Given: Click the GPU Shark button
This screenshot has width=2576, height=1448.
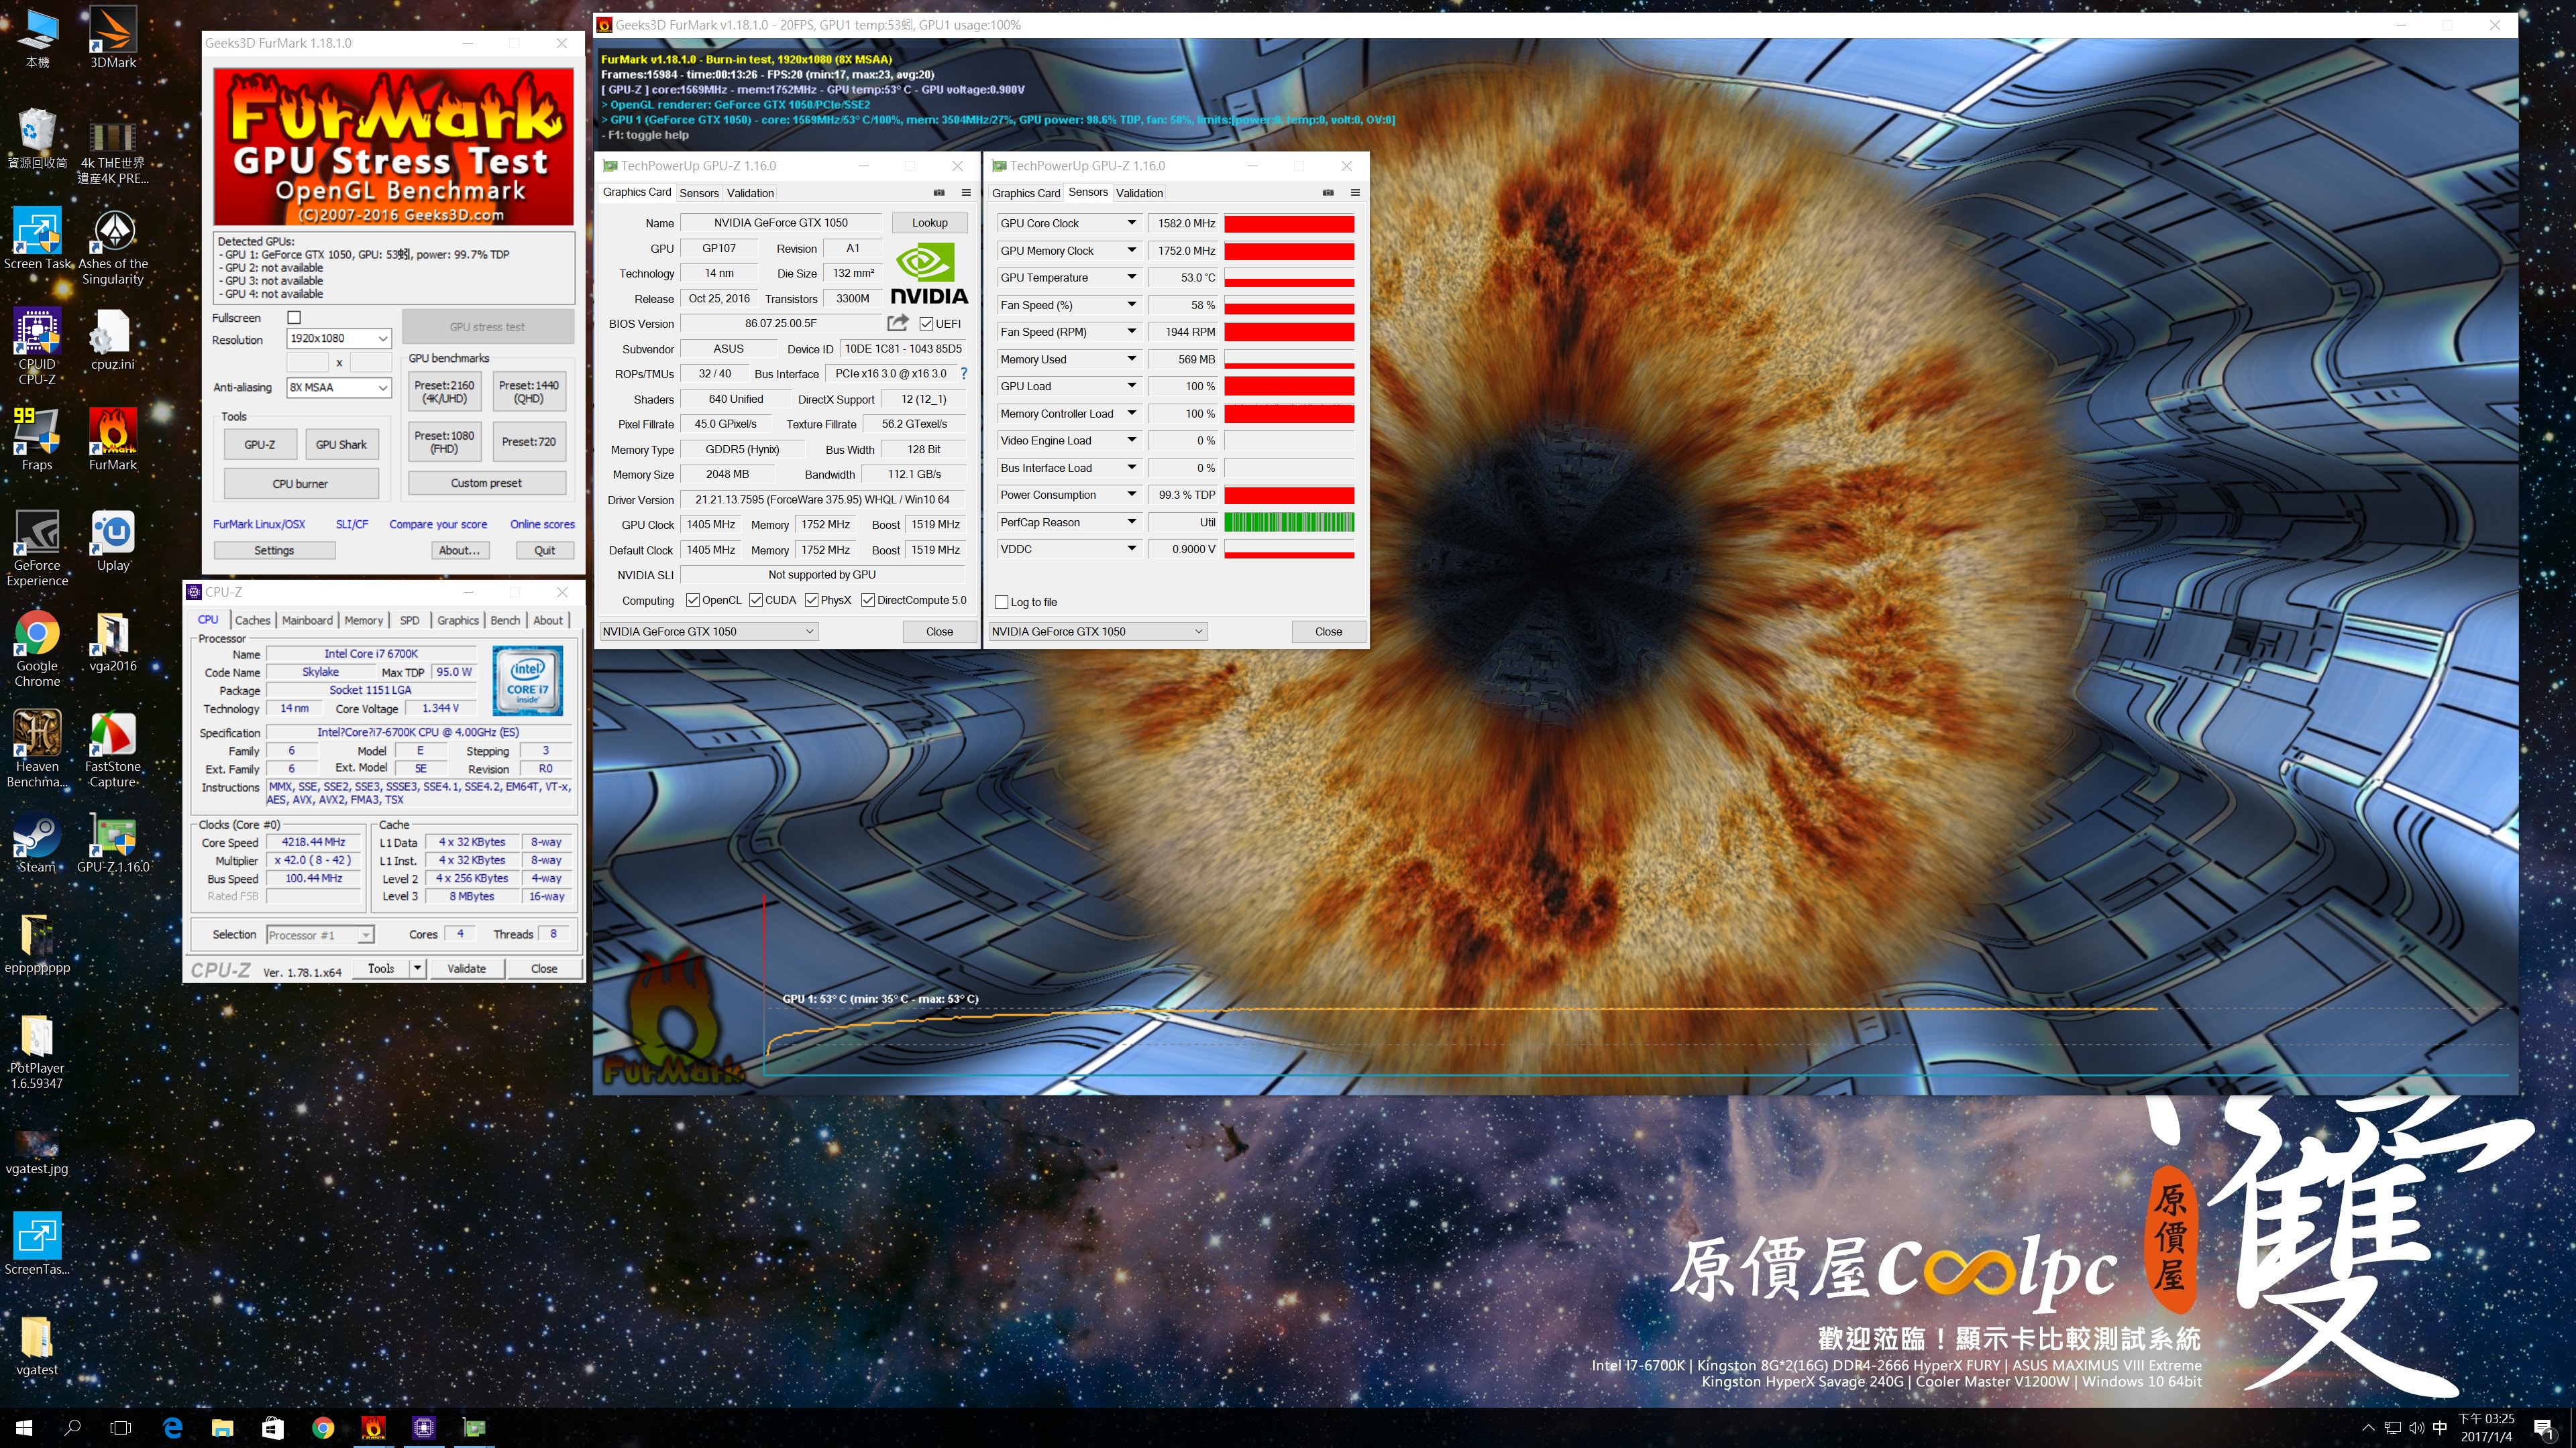Looking at the screenshot, I should [x=341, y=444].
